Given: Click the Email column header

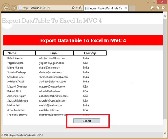Looking at the screenshot, I should point(54,53).
